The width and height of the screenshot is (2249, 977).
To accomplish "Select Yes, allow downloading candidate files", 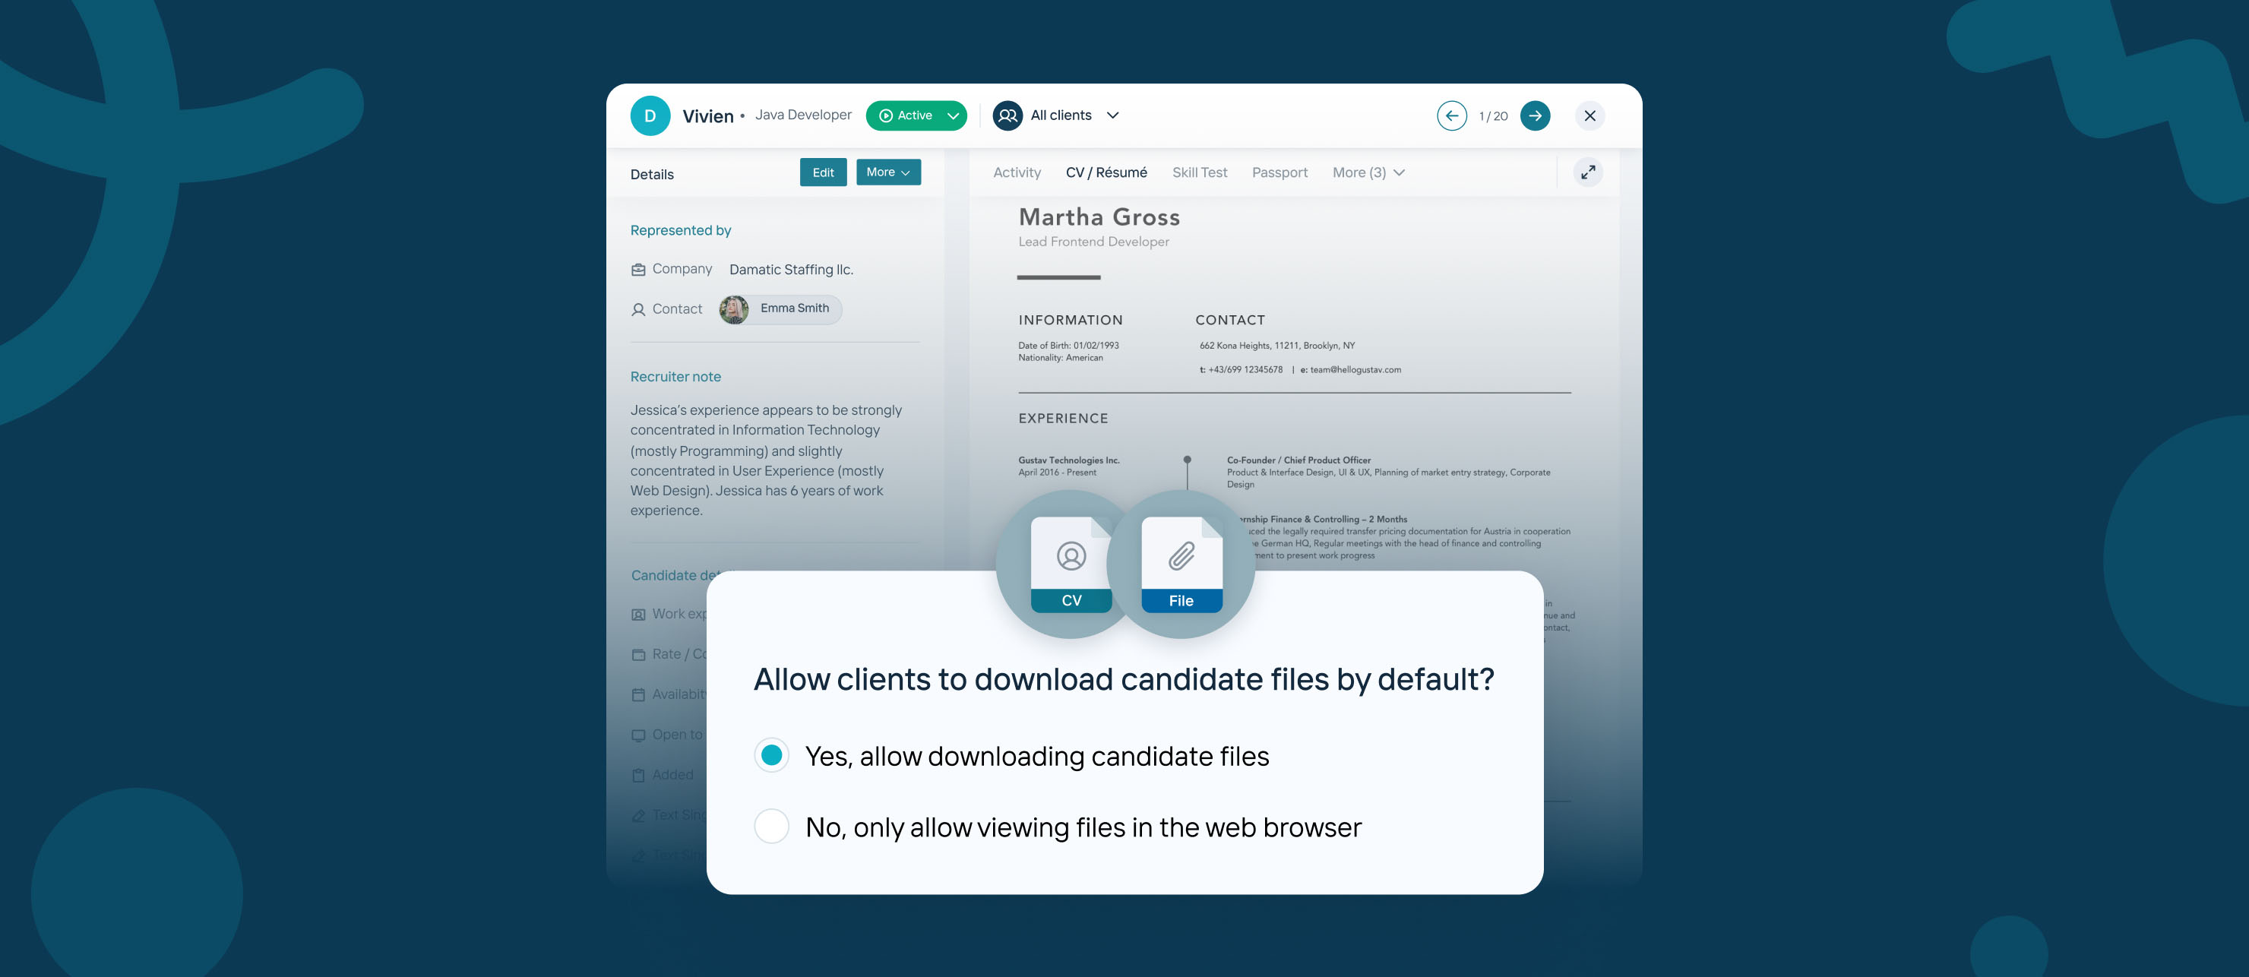I will tap(772, 755).
